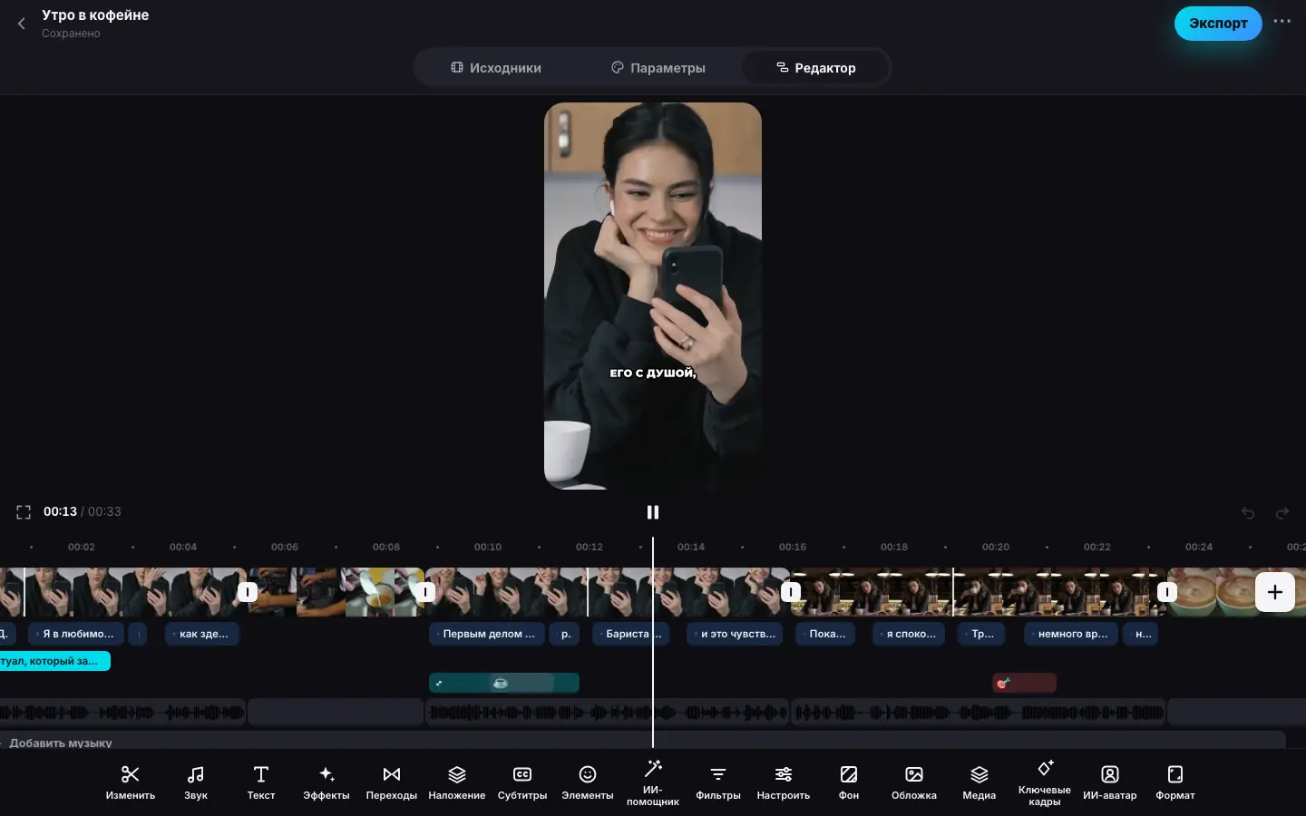Click the video preview frame

pyautogui.click(x=653, y=296)
